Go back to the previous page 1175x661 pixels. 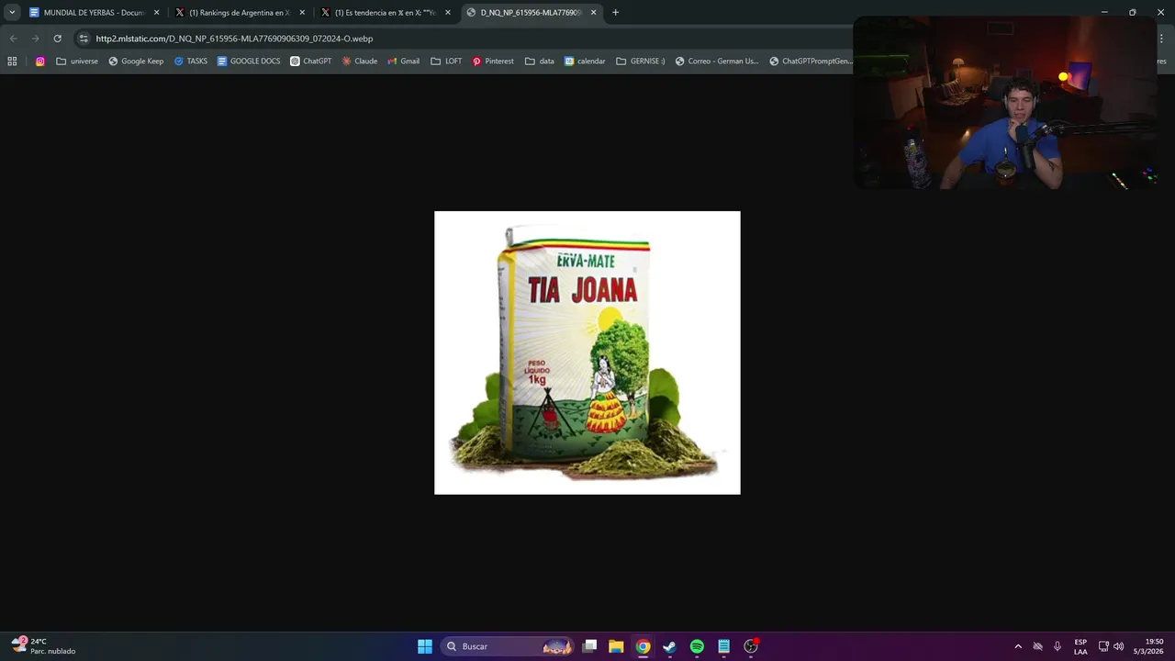click(x=13, y=39)
